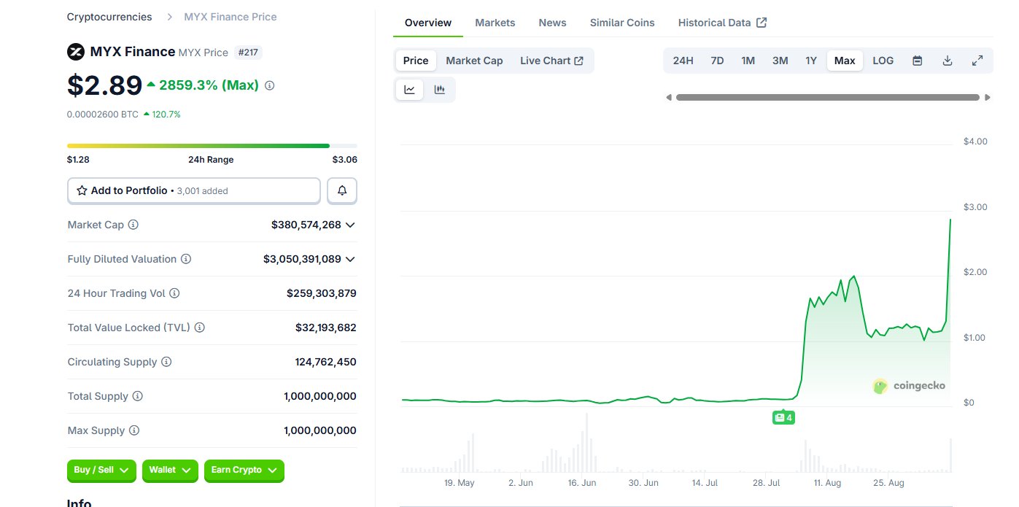The width and height of the screenshot is (1019, 507).
Task: Click info icon next to Total Value Locked
Action: (x=199, y=328)
